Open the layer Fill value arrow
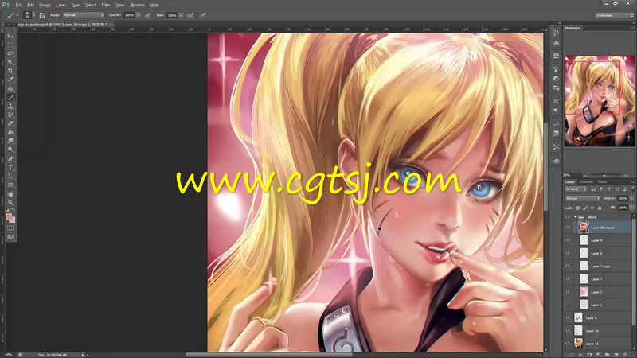The width and height of the screenshot is (637, 358). click(631, 208)
